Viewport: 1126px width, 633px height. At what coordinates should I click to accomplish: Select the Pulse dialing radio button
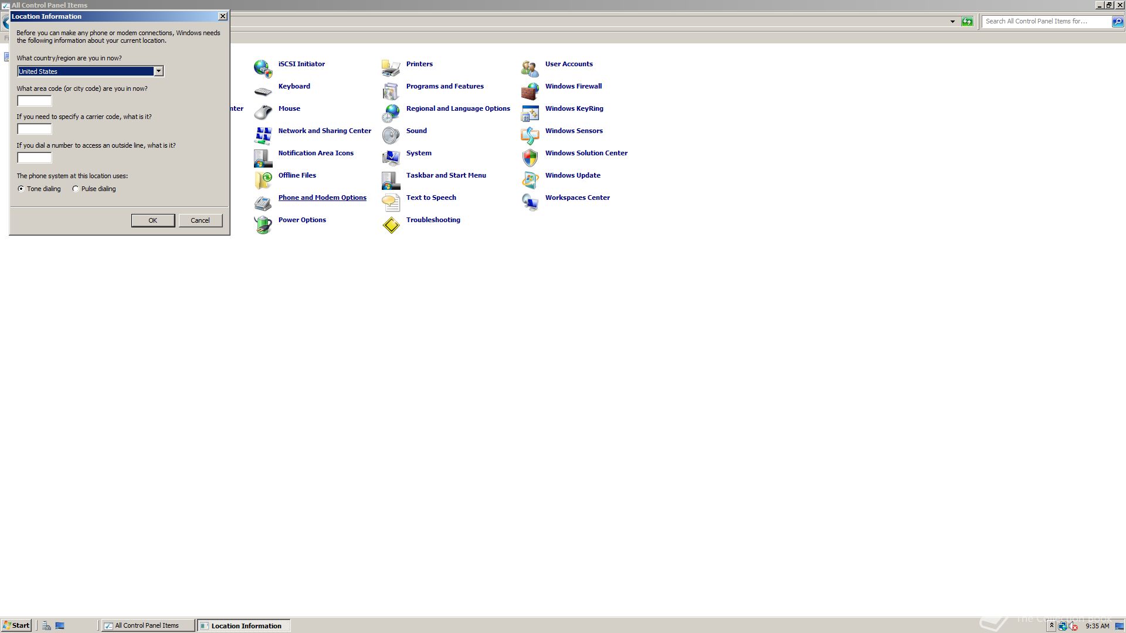click(x=76, y=189)
